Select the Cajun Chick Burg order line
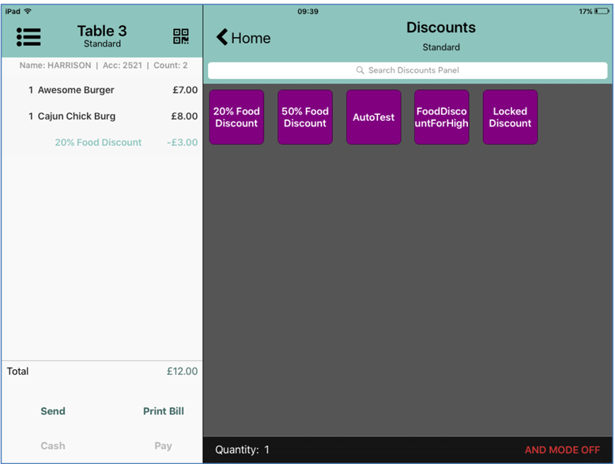Image resolution: width=615 pixels, height=464 pixels. (x=103, y=116)
